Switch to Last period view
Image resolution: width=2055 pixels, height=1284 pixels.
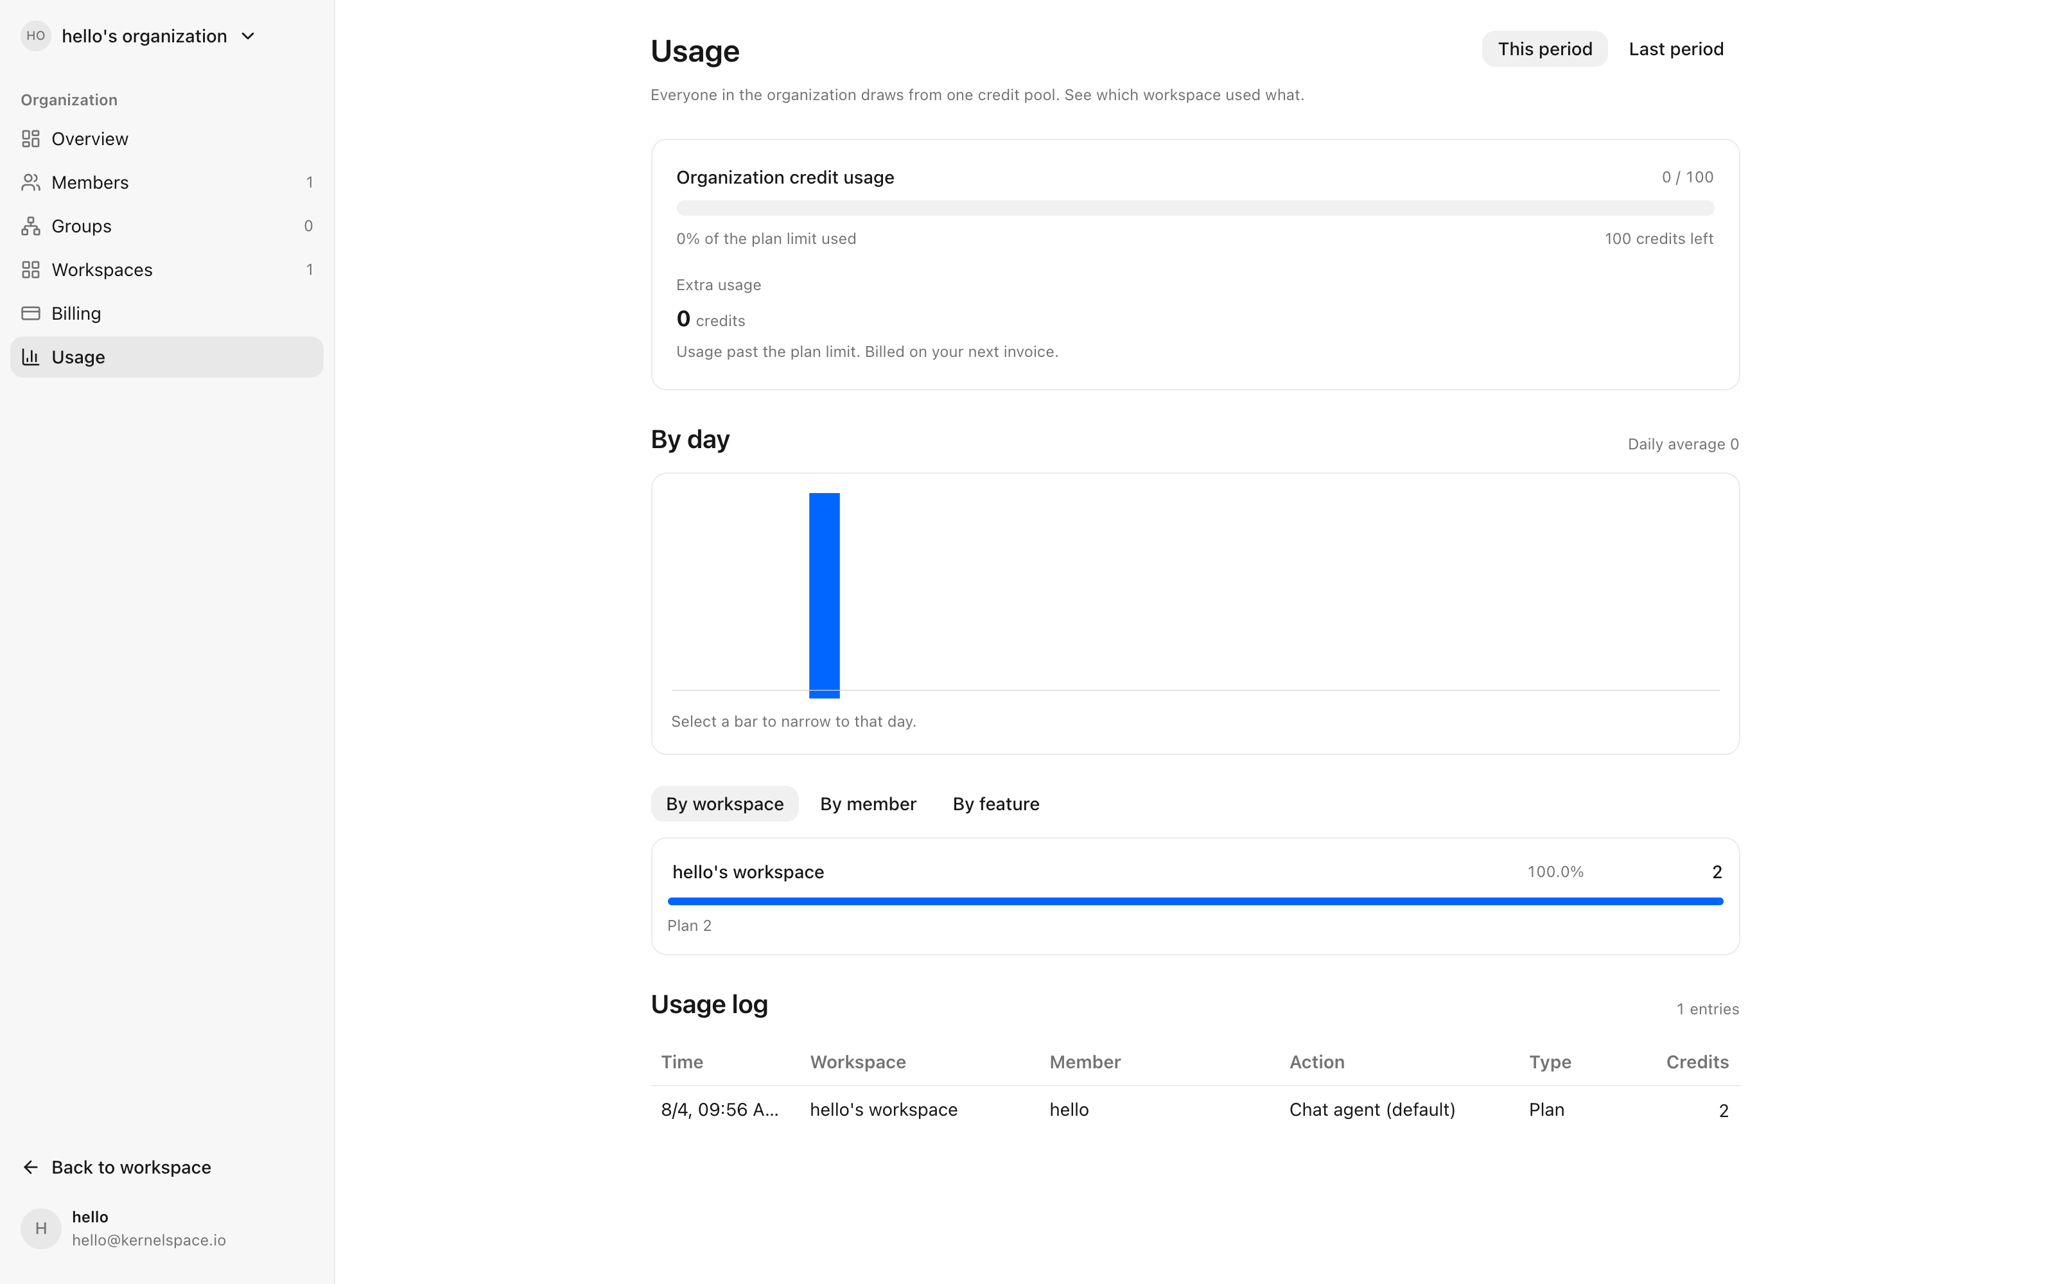point(1675,49)
